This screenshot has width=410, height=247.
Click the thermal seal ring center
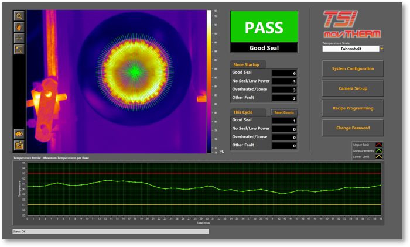(x=135, y=71)
